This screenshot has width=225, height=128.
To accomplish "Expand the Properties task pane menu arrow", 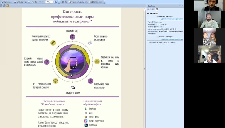I will click(179, 6).
